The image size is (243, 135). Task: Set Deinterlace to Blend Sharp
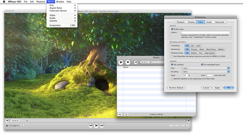pyautogui.click(x=211, y=49)
